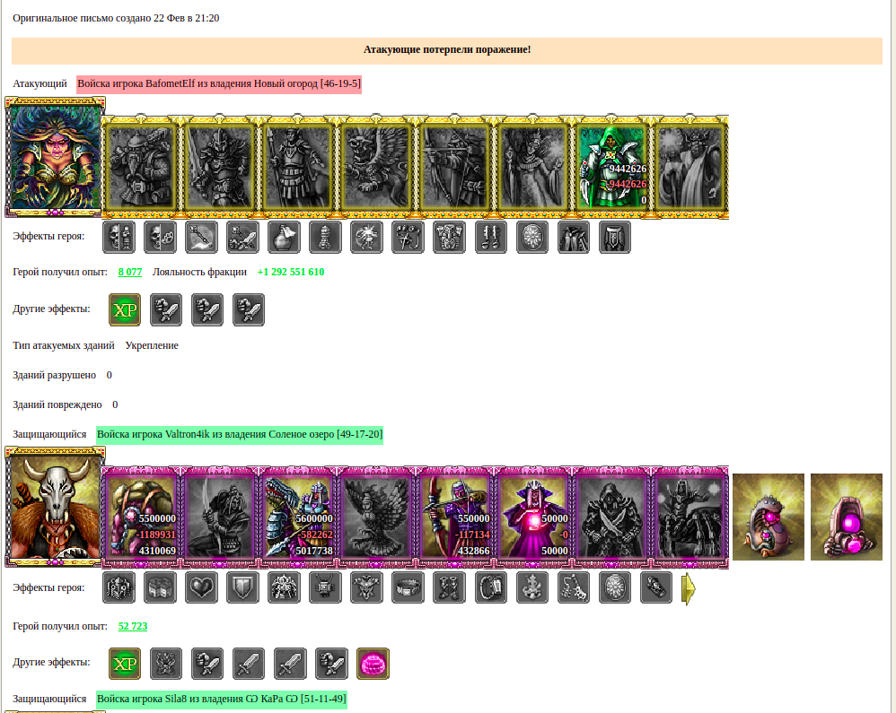This screenshot has height=713, width=896.
Task: Select the defender unit showing 5500000 troops
Action: click(x=141, y=517)
